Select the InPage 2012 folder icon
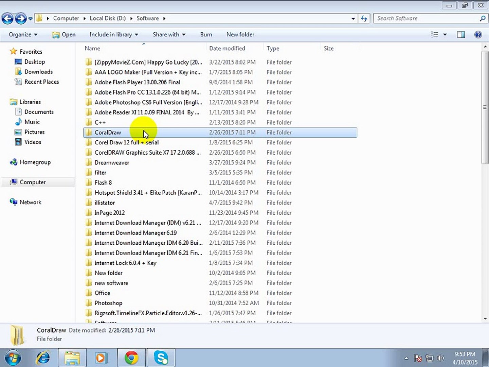This screenshot has width=489, height=367. click(89, 213)
